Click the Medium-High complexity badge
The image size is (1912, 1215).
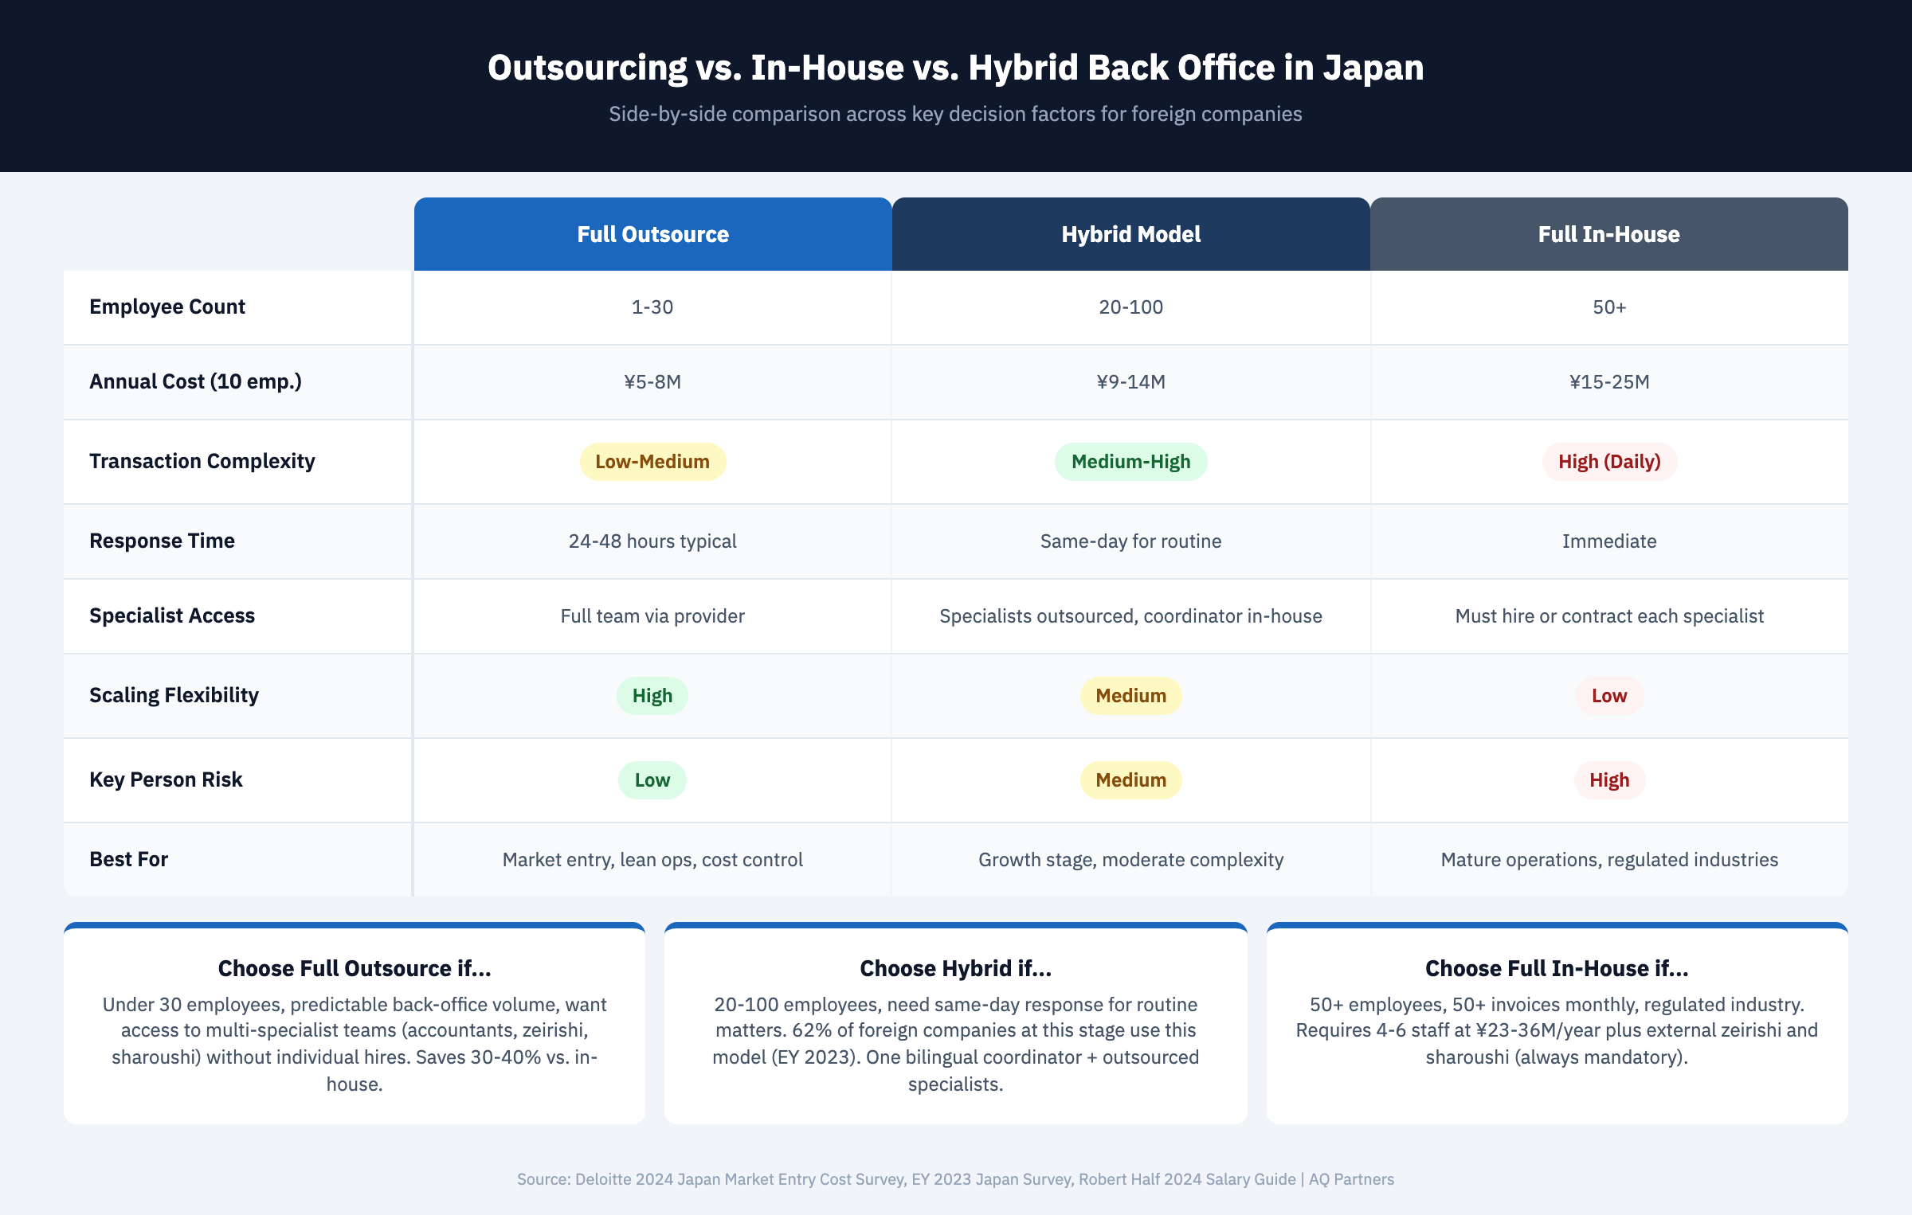(x=1130, y=461)
